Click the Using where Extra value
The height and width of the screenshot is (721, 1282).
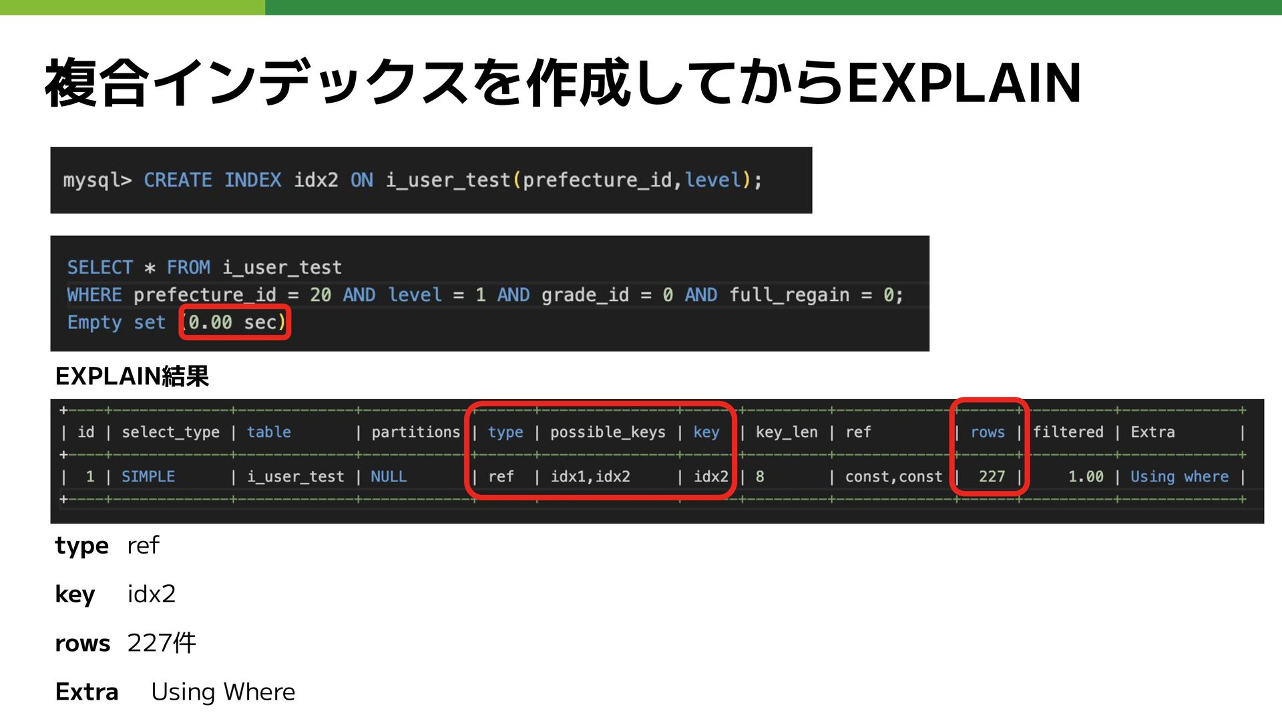click(x=1179, y=477)
